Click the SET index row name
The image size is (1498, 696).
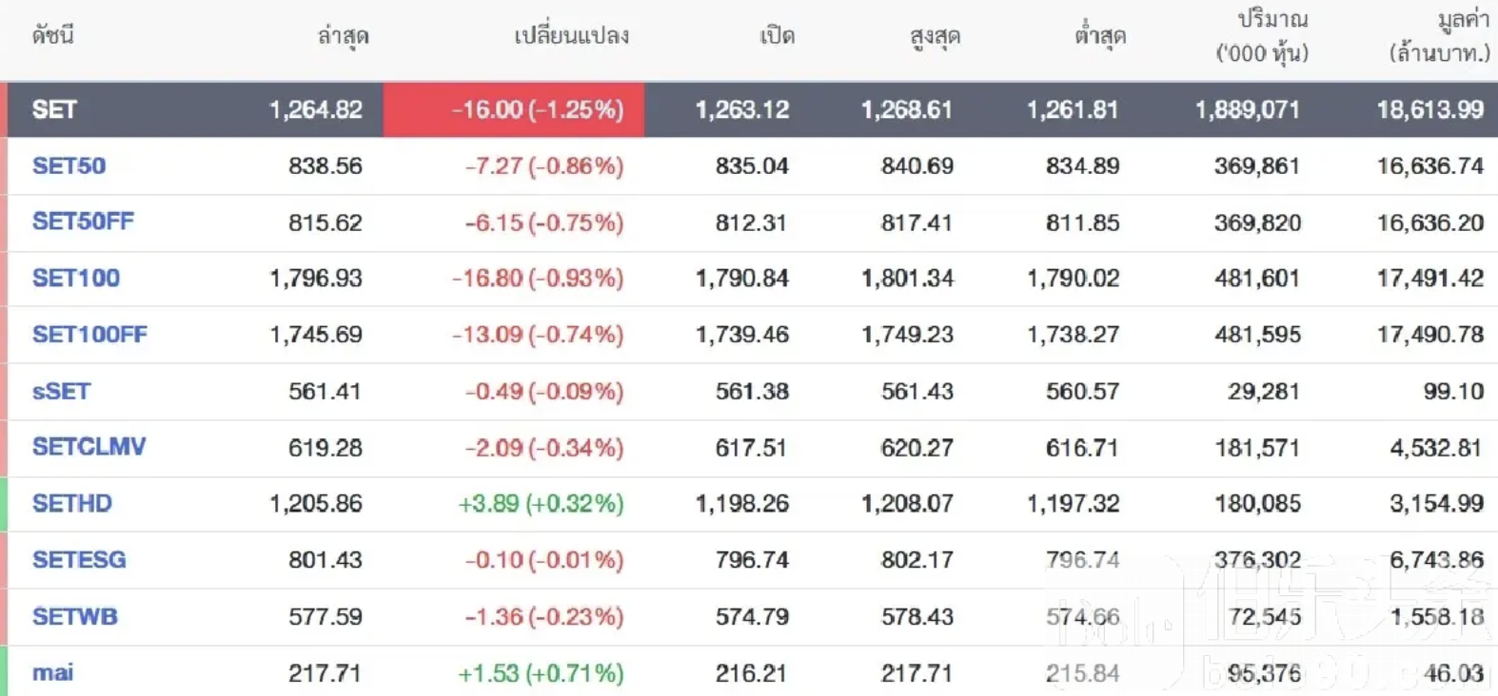click(x=54, y=109)
